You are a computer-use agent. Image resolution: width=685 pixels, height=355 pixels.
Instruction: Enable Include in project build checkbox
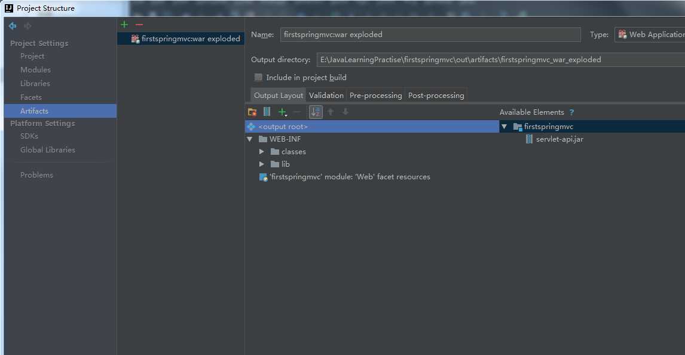pyautogui.click(x=259, y=77)
